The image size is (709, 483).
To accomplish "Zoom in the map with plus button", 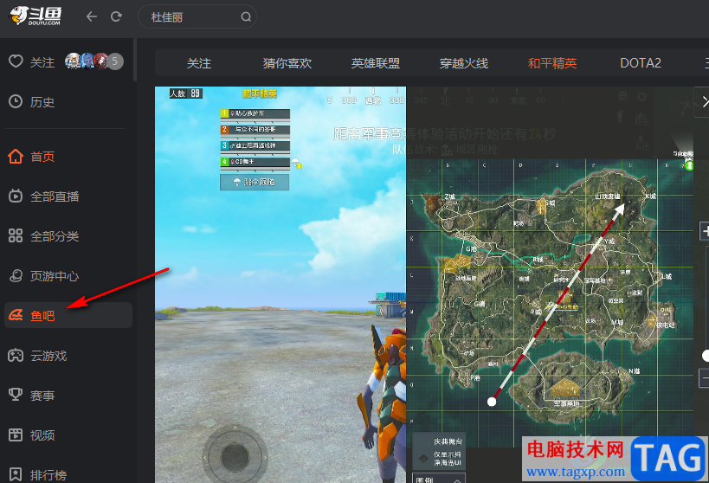I will [705, 230].
